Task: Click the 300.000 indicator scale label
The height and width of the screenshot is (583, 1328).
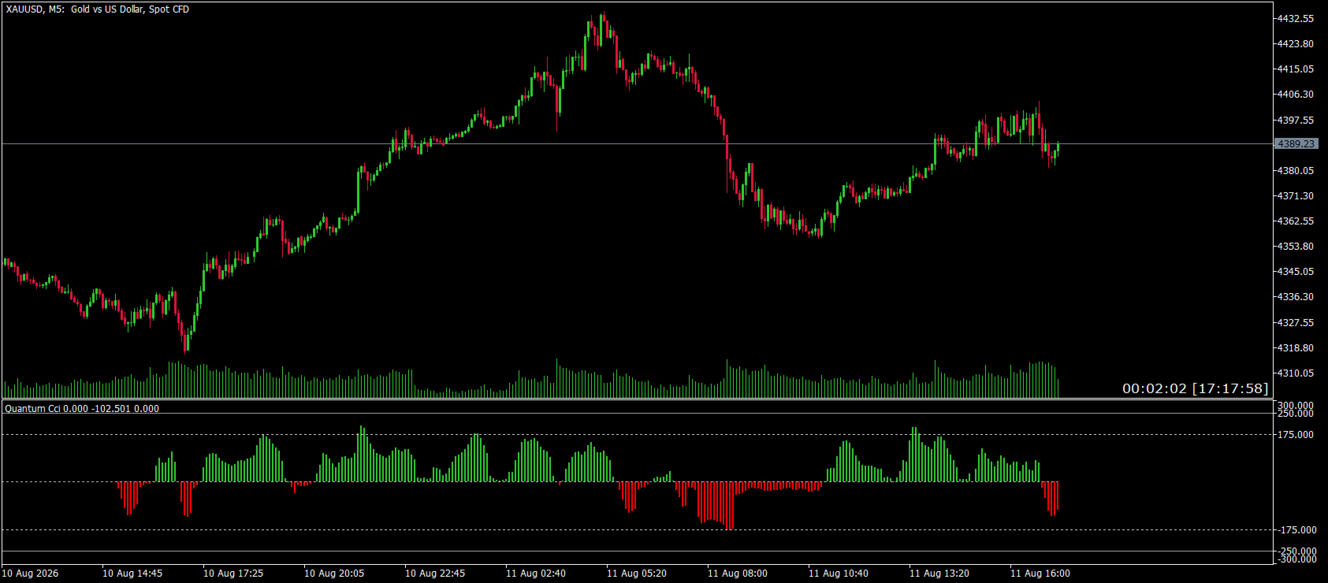Action: pyautogui.click(x=1296, y=405)
